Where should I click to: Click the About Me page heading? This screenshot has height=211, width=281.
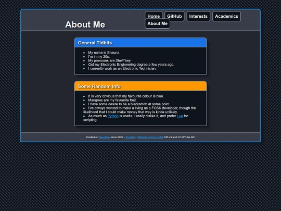pos(85,24)
